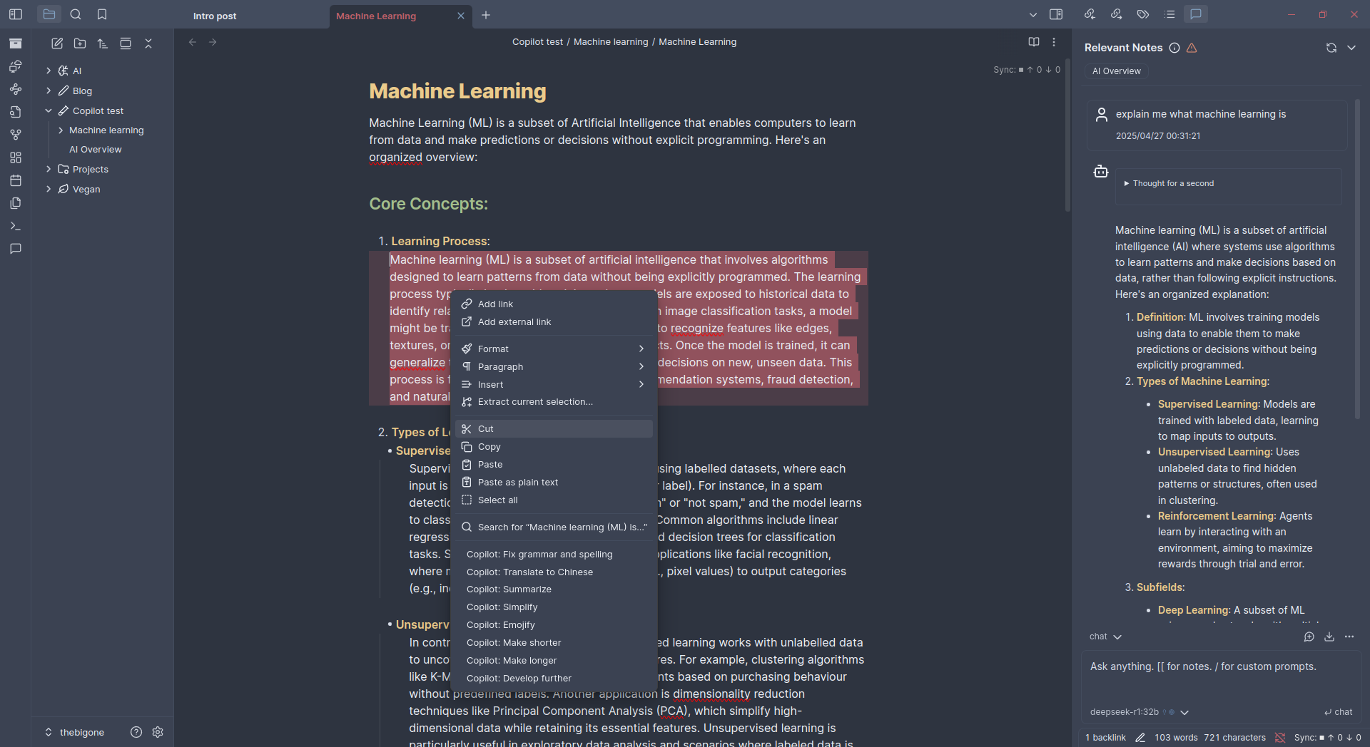Click the refresh icon in Relevant Notes
This screenshot has width=1370, height=747.
[1331, 48]
